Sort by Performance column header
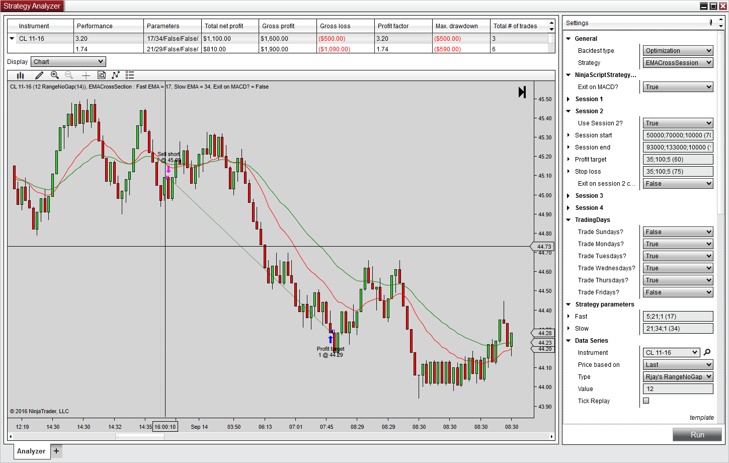 tap(109, 26)
